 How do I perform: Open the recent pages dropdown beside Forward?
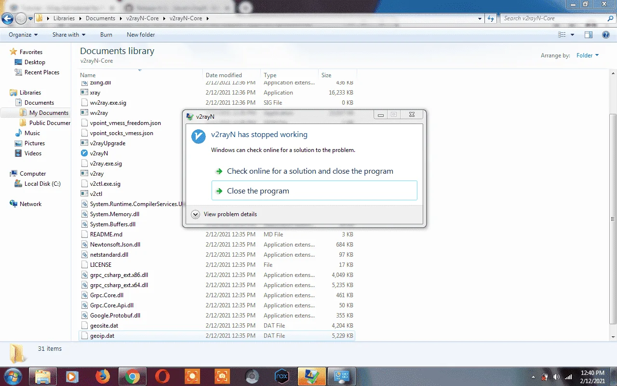[30, 19]
